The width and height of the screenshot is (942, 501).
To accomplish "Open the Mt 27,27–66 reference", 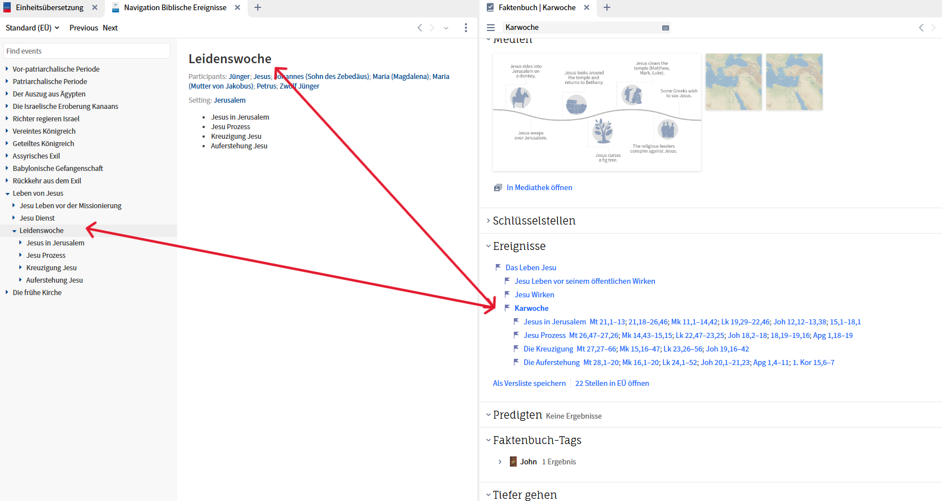I will [x=596, y=349].
